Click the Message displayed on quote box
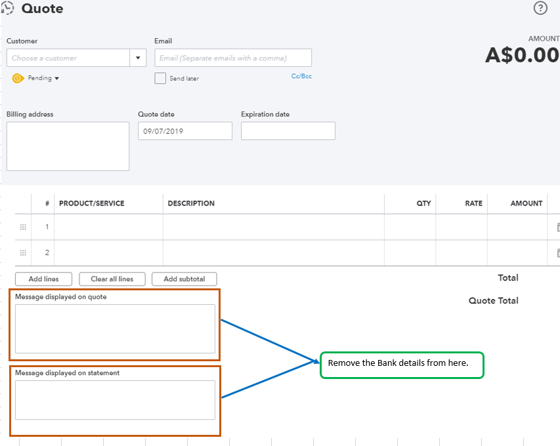 (x=115, y=329)
